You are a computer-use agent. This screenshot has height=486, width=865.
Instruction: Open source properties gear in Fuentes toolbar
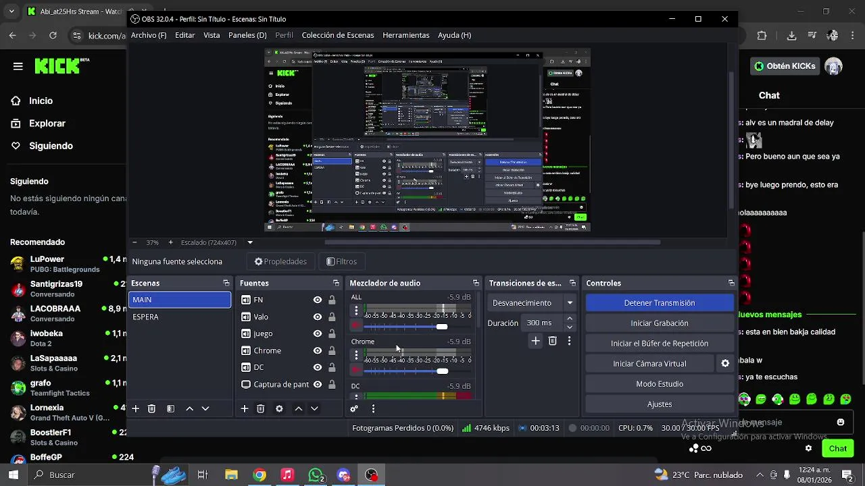[279, 408]
